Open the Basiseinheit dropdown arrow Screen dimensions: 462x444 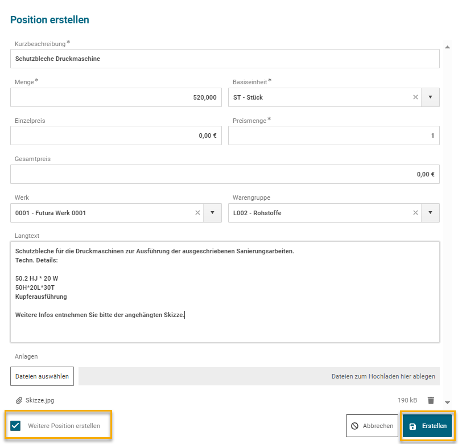point(430,97)
